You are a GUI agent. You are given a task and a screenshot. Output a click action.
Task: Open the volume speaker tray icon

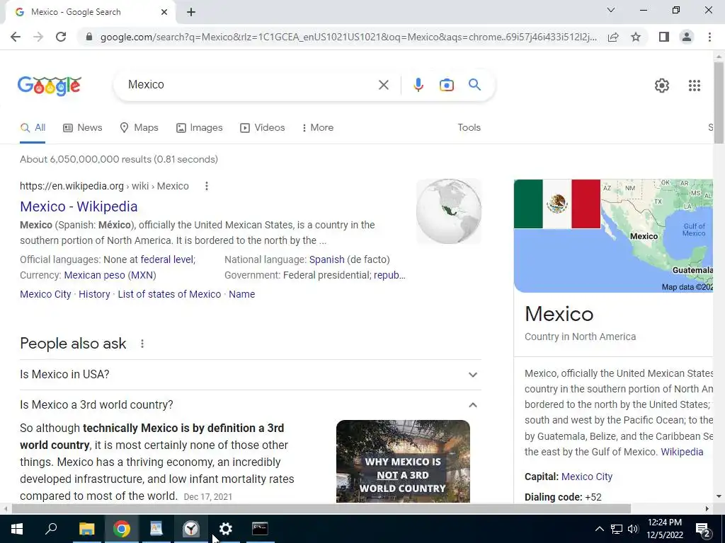pyautogui.click(x=633, y=529)
